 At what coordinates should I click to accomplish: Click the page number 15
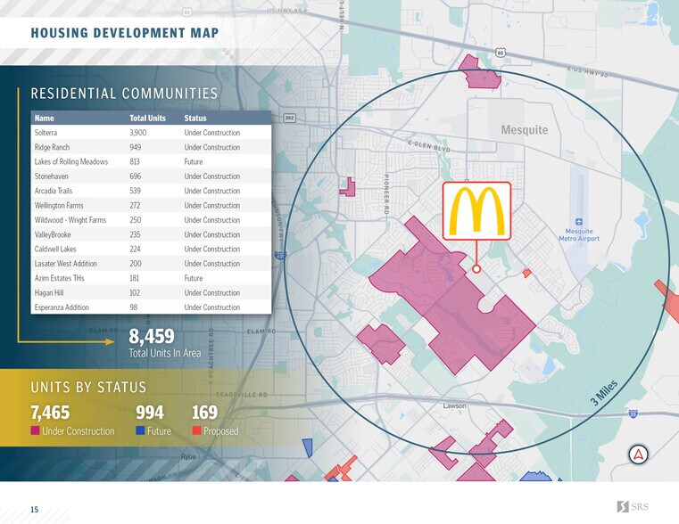pos(34,510)
